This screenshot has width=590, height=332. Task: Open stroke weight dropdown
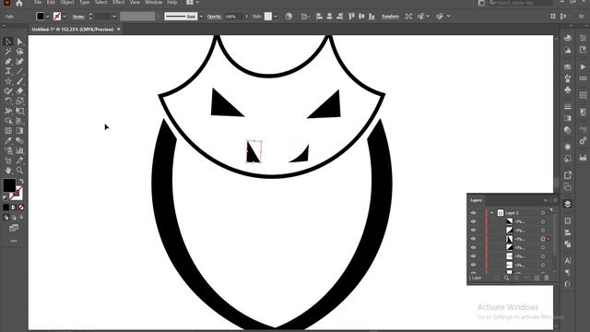(114, 17)
